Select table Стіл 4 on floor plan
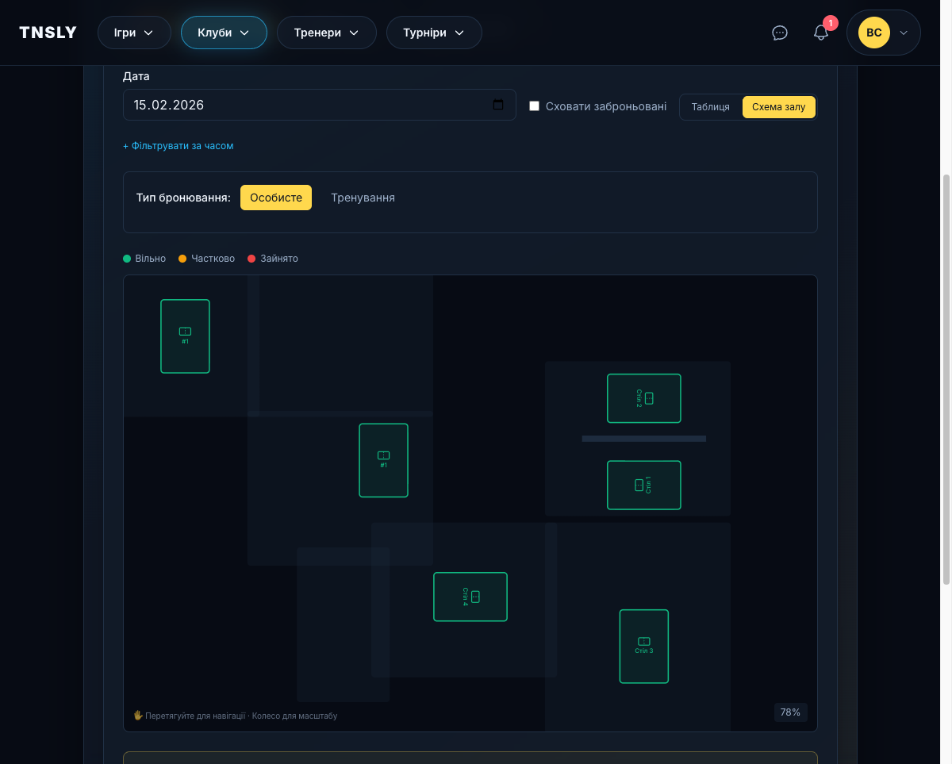This screenshot has height=764, width=952. pos(470,597)
